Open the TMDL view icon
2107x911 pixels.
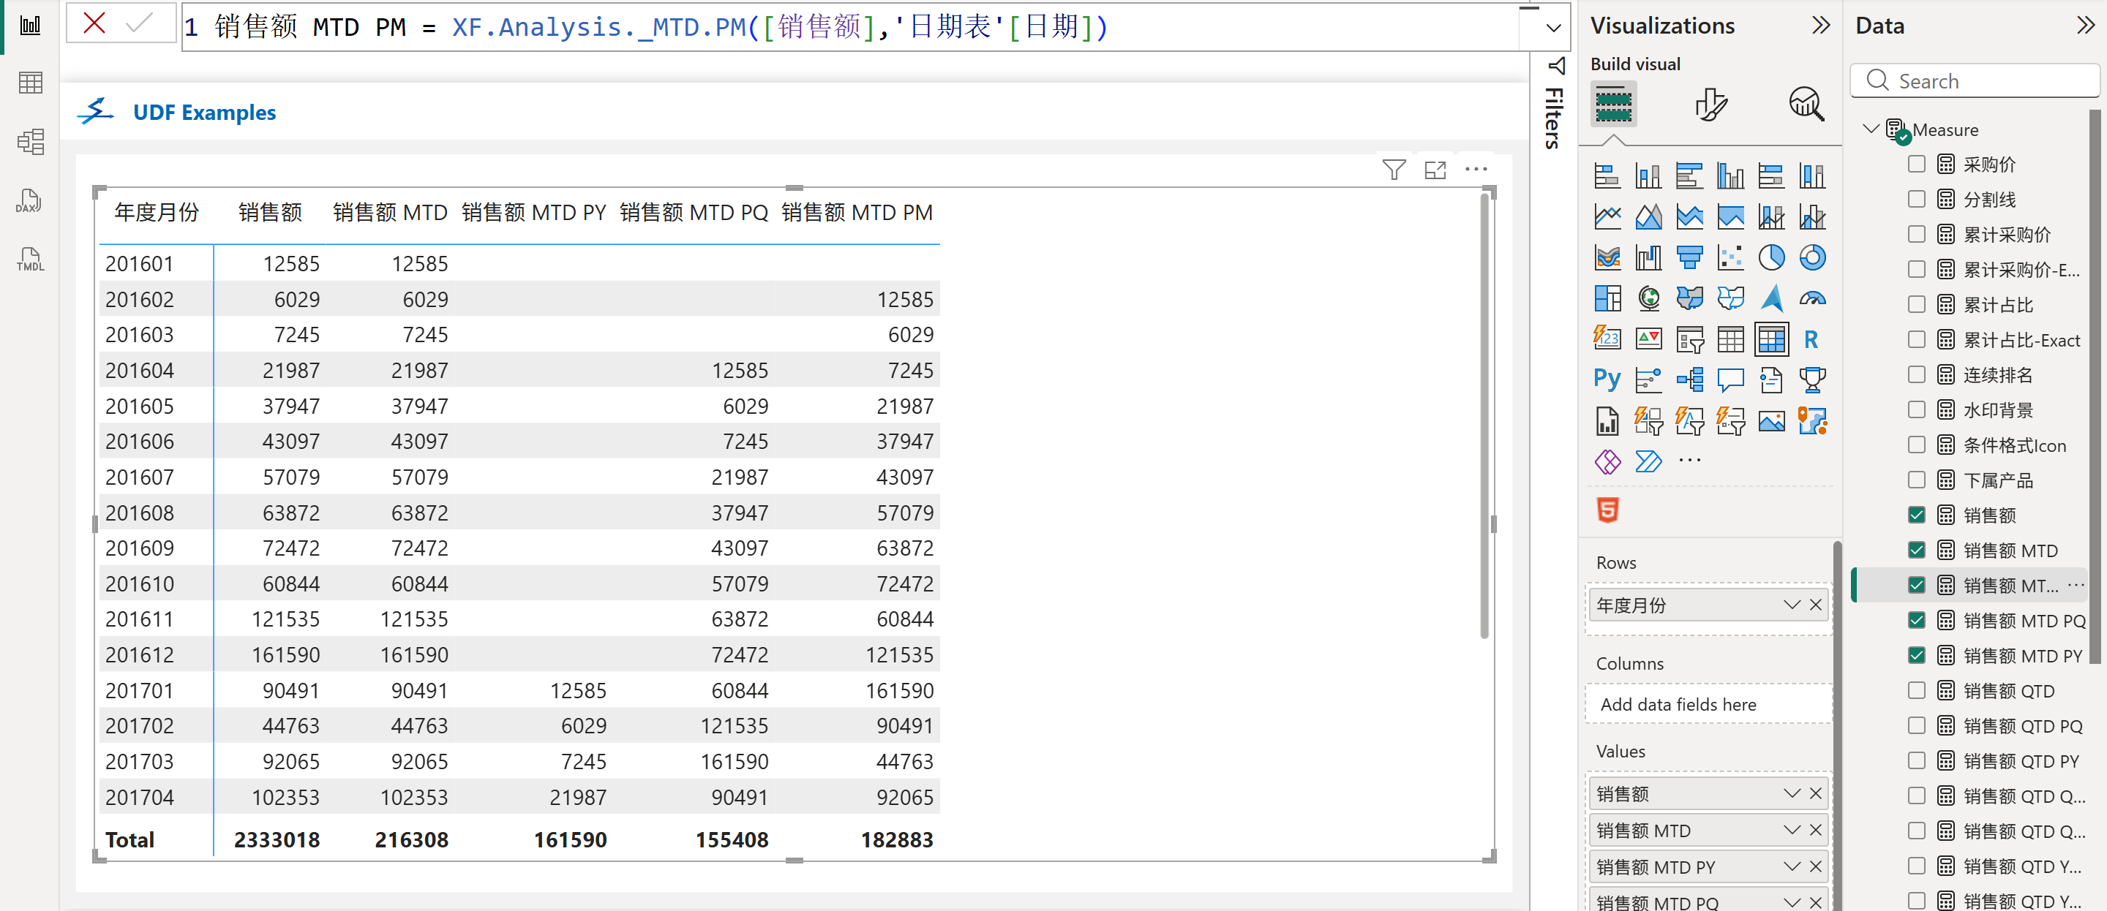29,260
